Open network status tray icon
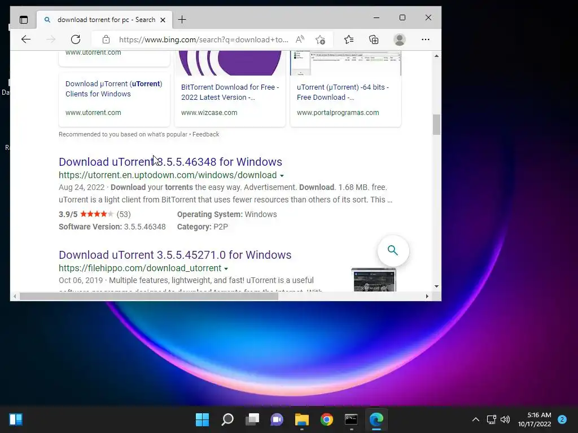Image resolution: width=578 pixels, height=433 pixels. 492,419
